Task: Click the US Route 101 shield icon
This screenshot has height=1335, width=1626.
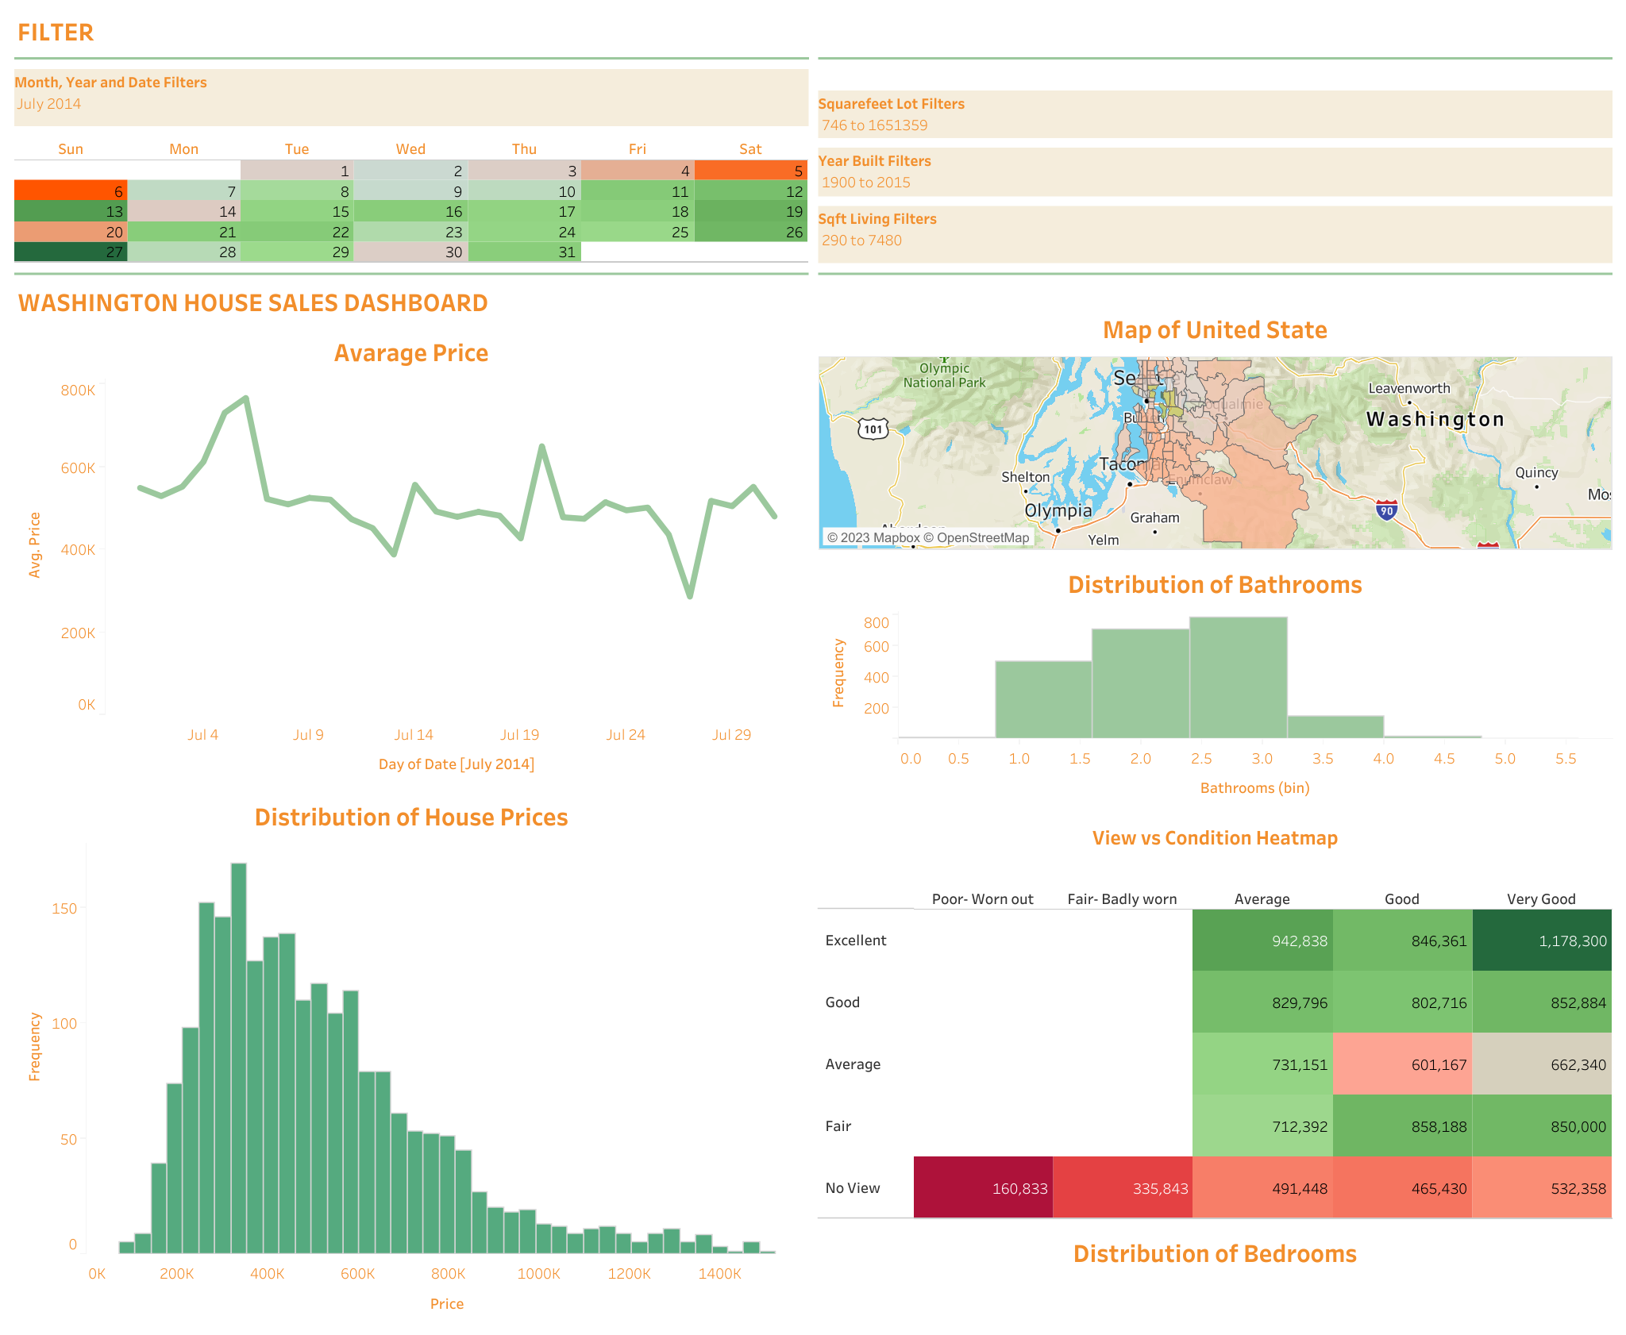Action: tap(873, 429)
